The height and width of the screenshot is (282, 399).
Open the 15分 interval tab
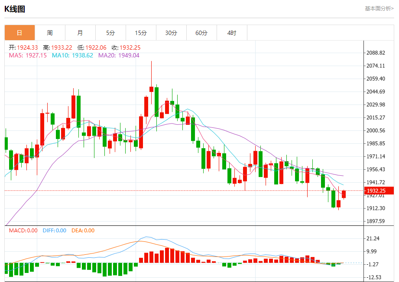[141, 33]
